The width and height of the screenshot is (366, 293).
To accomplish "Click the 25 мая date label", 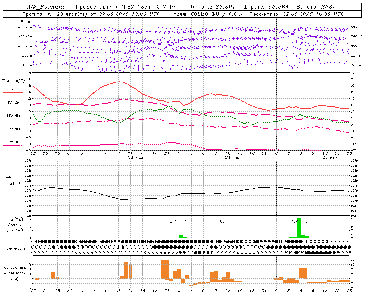I will pyautogui.click(x=330, y=157).
